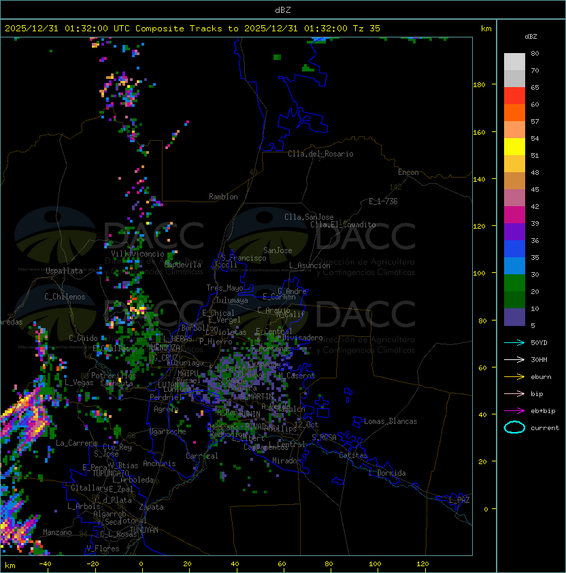Select the 'Tres_Mayo' label
The image size is (566, 573).
224,288
